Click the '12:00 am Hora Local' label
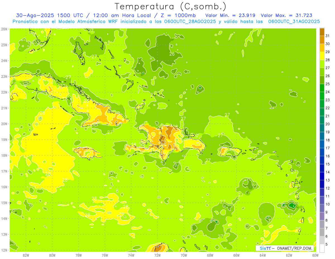Screen dimensions: 335x259 pos(121,15)
